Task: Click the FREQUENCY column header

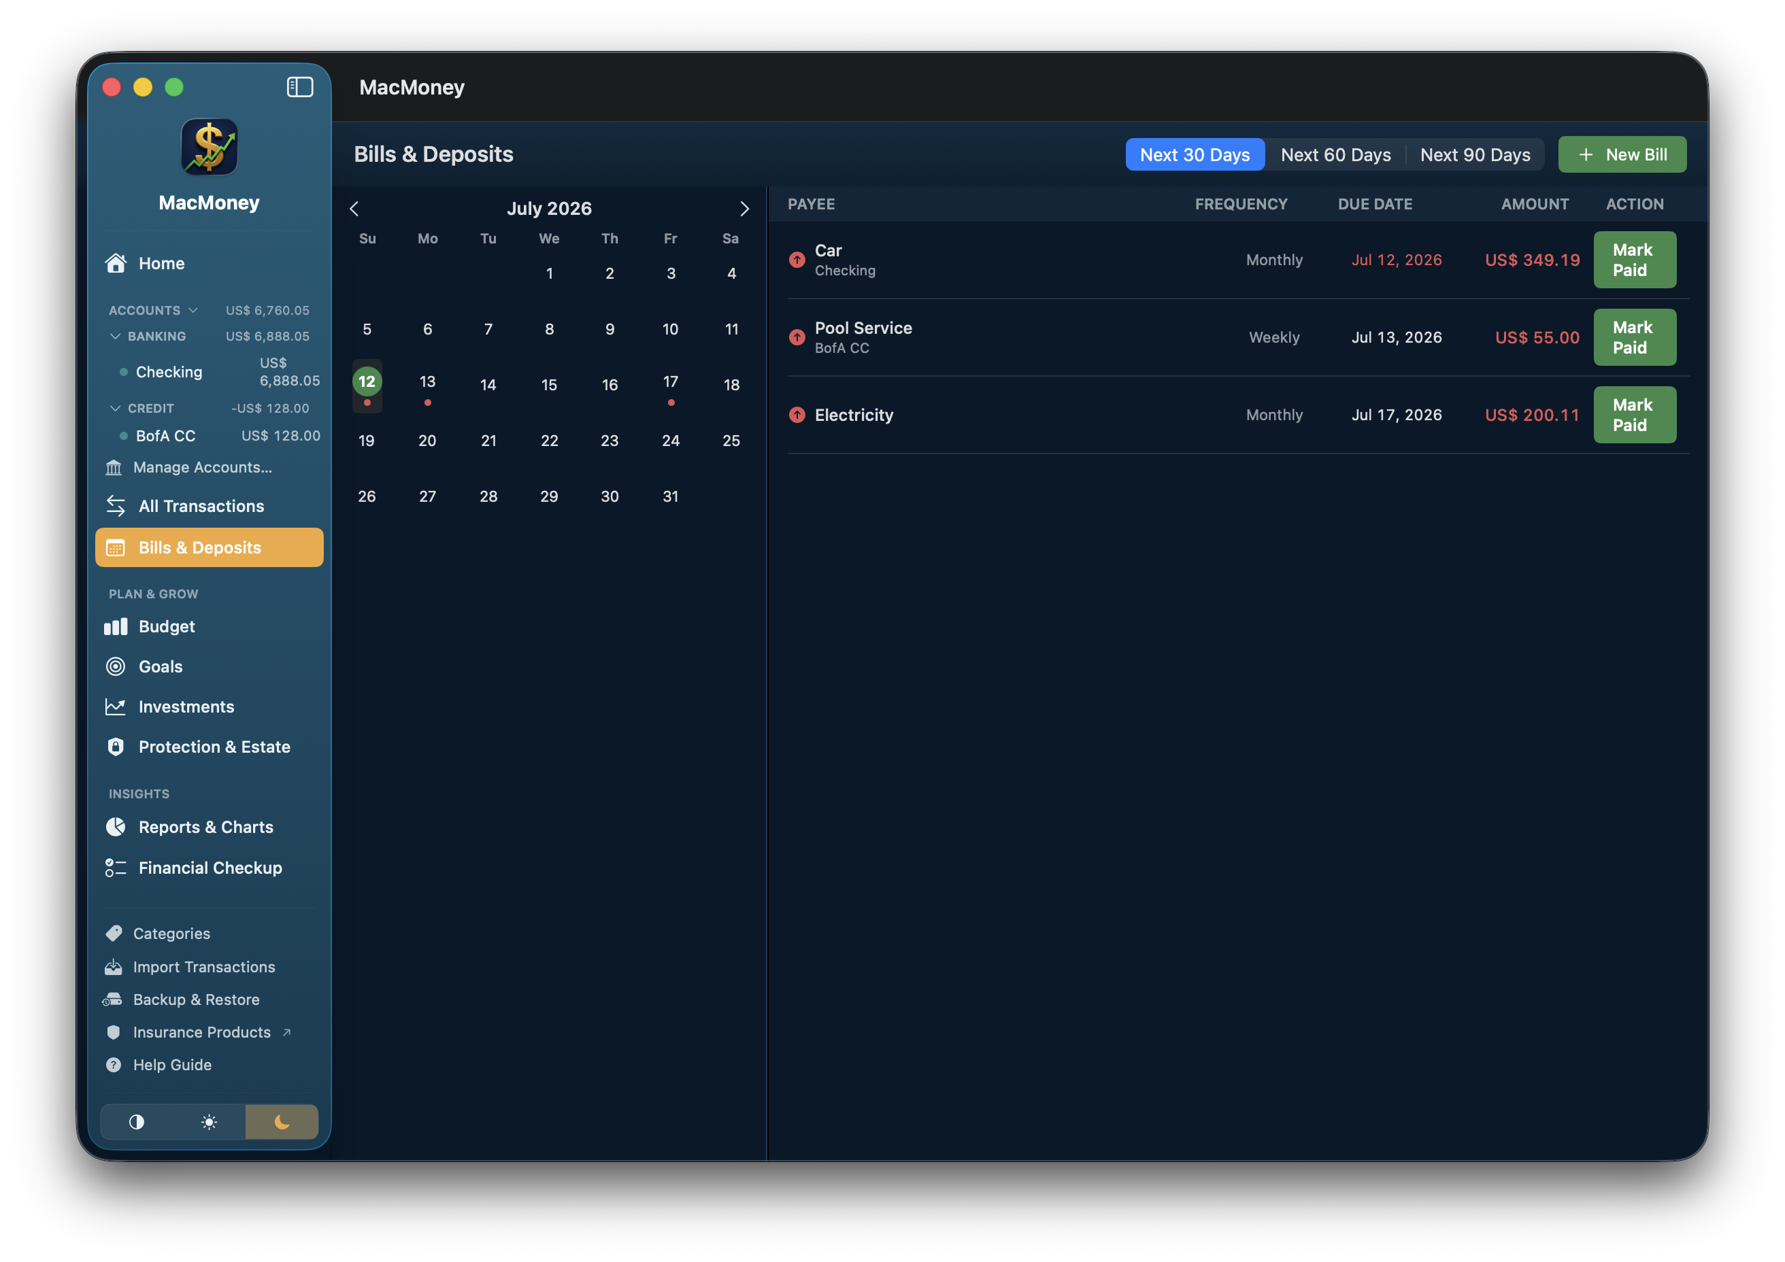Action: (x=1241, y=203)
